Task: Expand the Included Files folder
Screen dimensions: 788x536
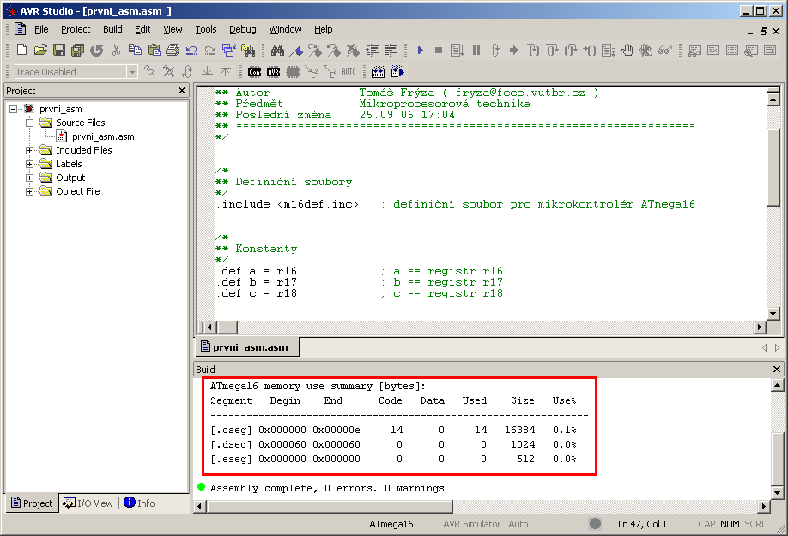Action: [x=30, y=150]
